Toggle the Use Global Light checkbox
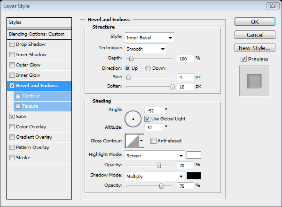This screenshot has height=207, width=282. [x=147, y=119]
